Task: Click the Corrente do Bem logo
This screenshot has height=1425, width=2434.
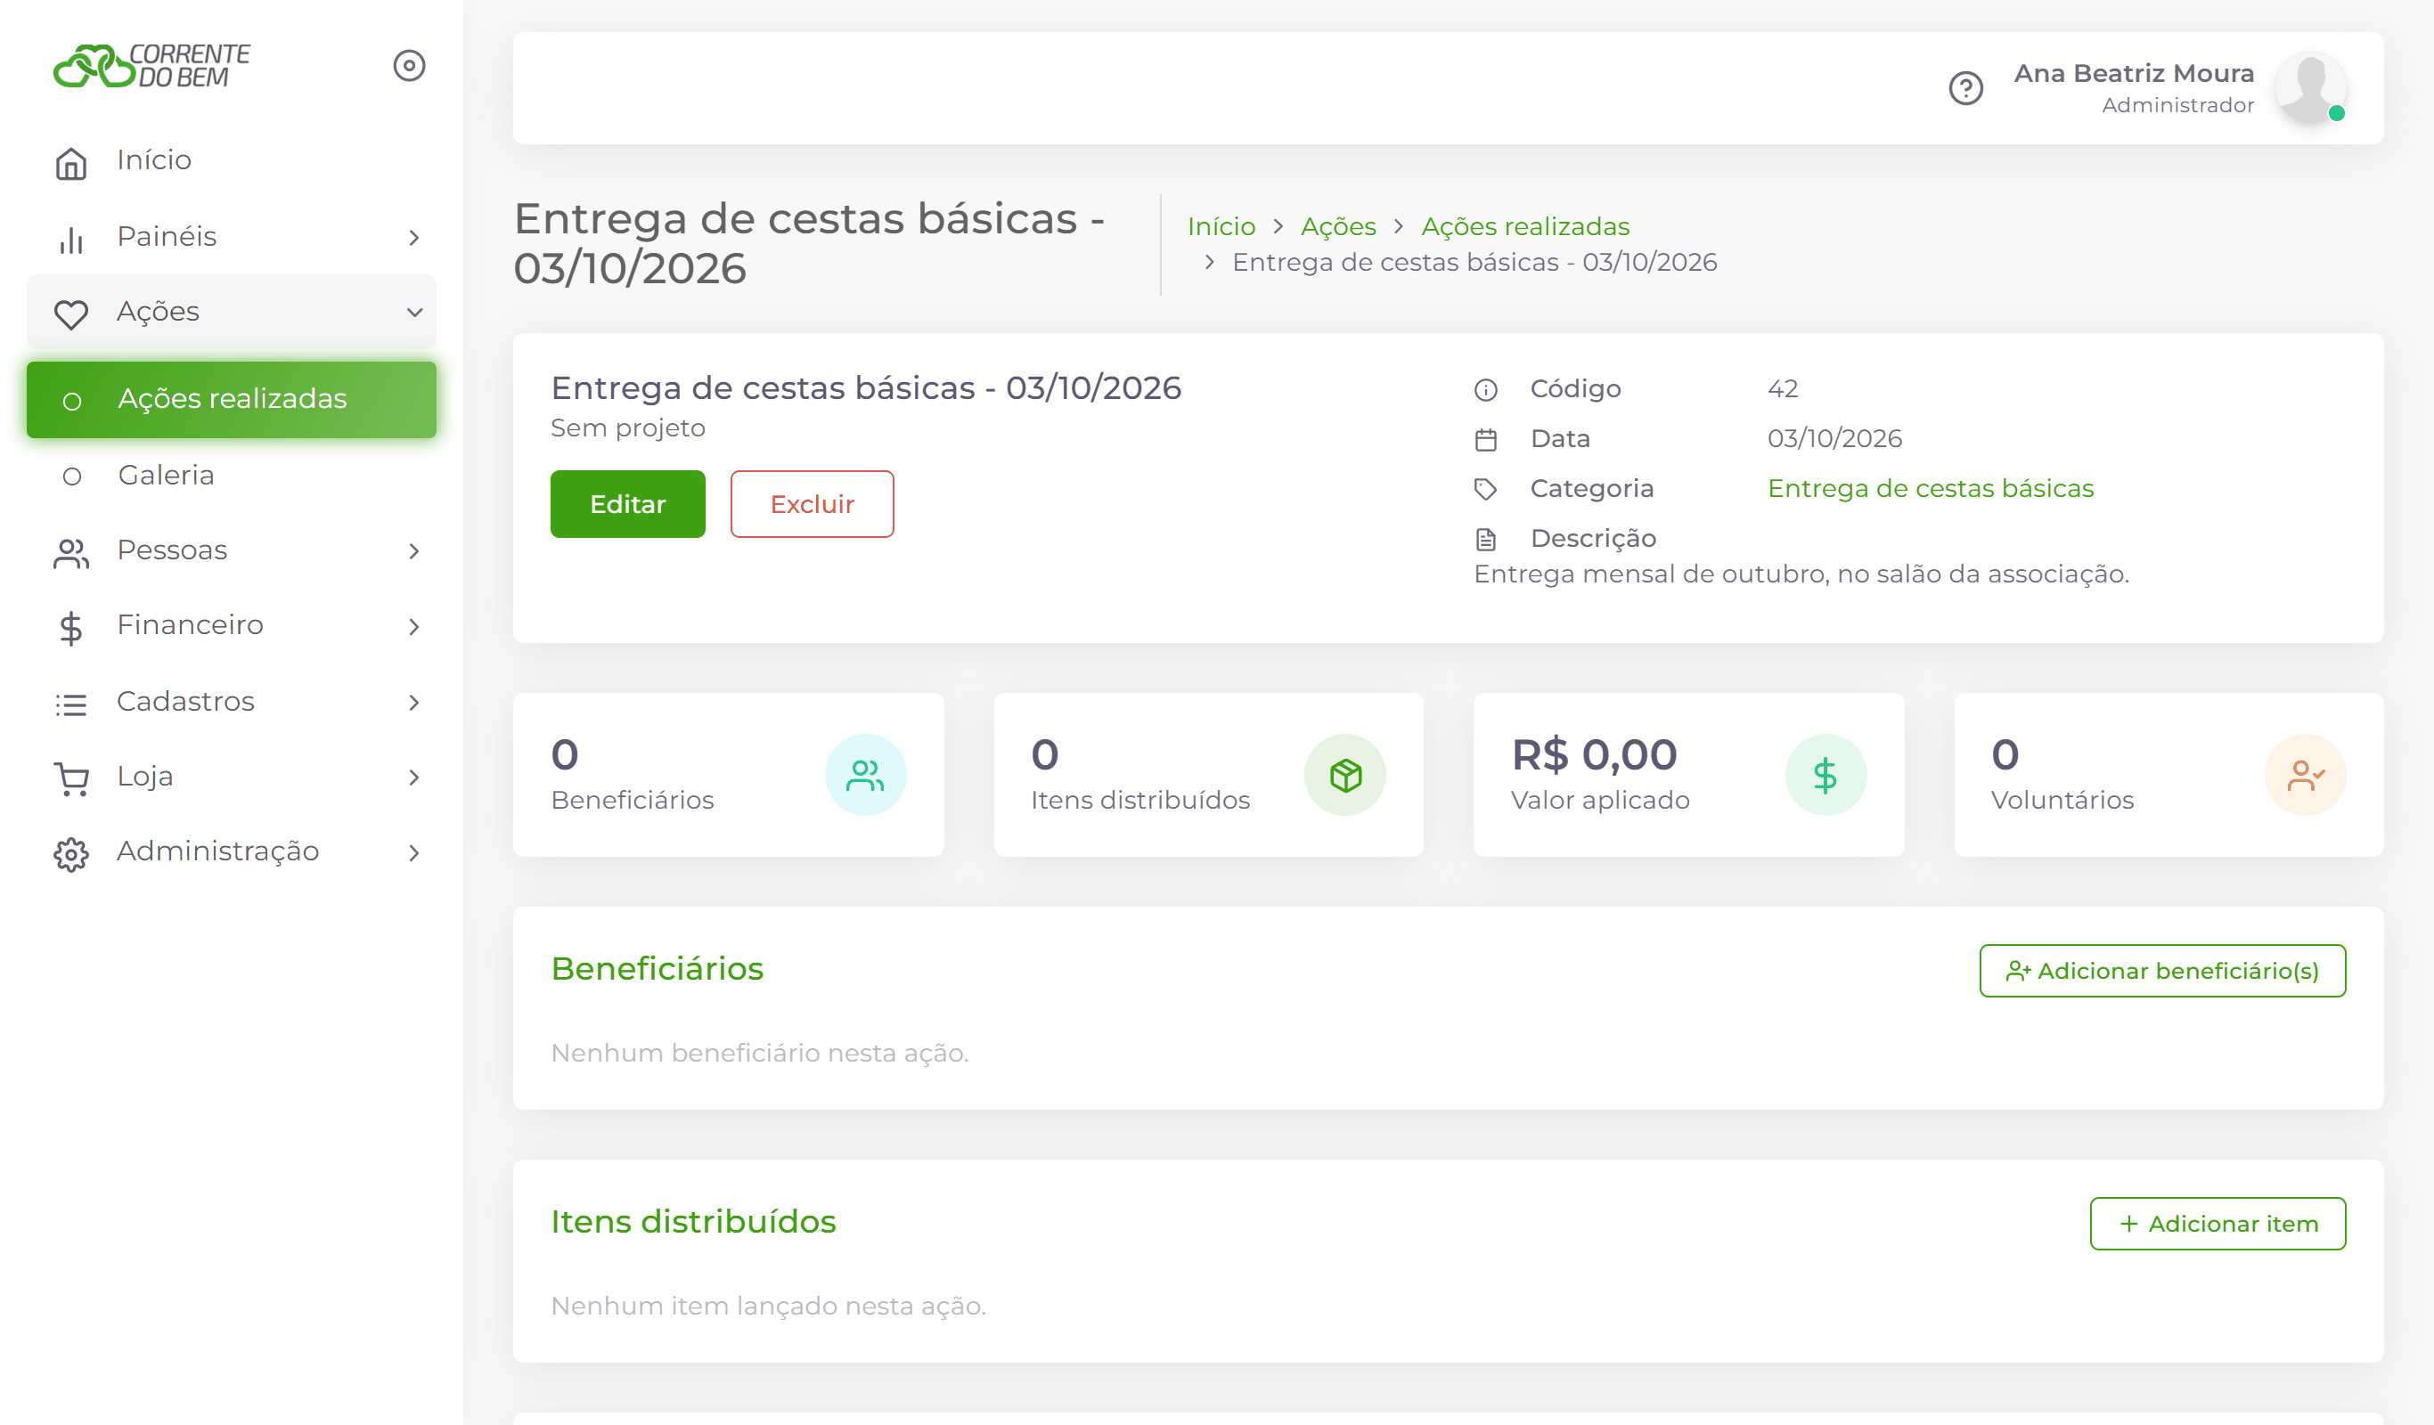Action: point(151,66)
